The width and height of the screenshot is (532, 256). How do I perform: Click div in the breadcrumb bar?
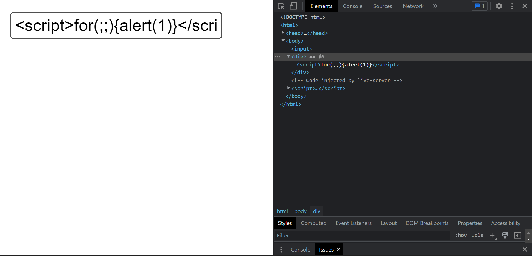coord(317,211)
